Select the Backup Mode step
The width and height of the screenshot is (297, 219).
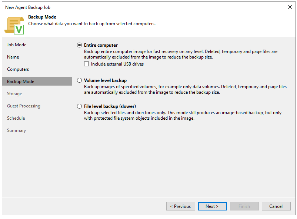tap(37, 82)
